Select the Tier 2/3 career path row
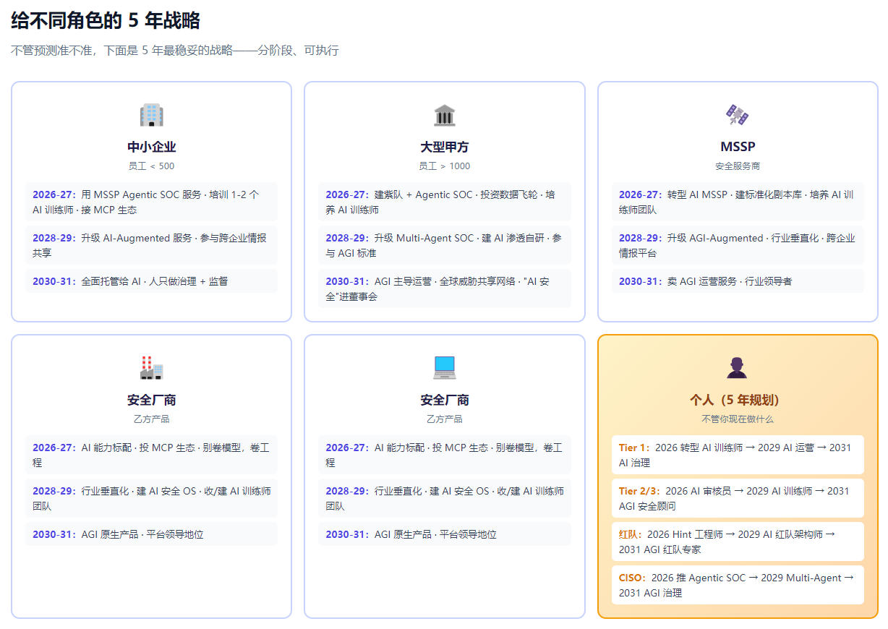This screenshot has width=888, height=629. coord(738,498)
